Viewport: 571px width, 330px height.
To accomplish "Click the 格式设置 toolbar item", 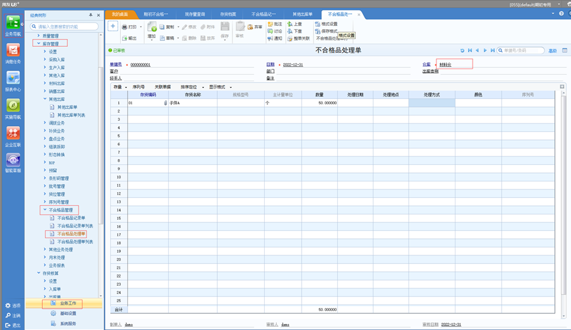I will (326, 24).
